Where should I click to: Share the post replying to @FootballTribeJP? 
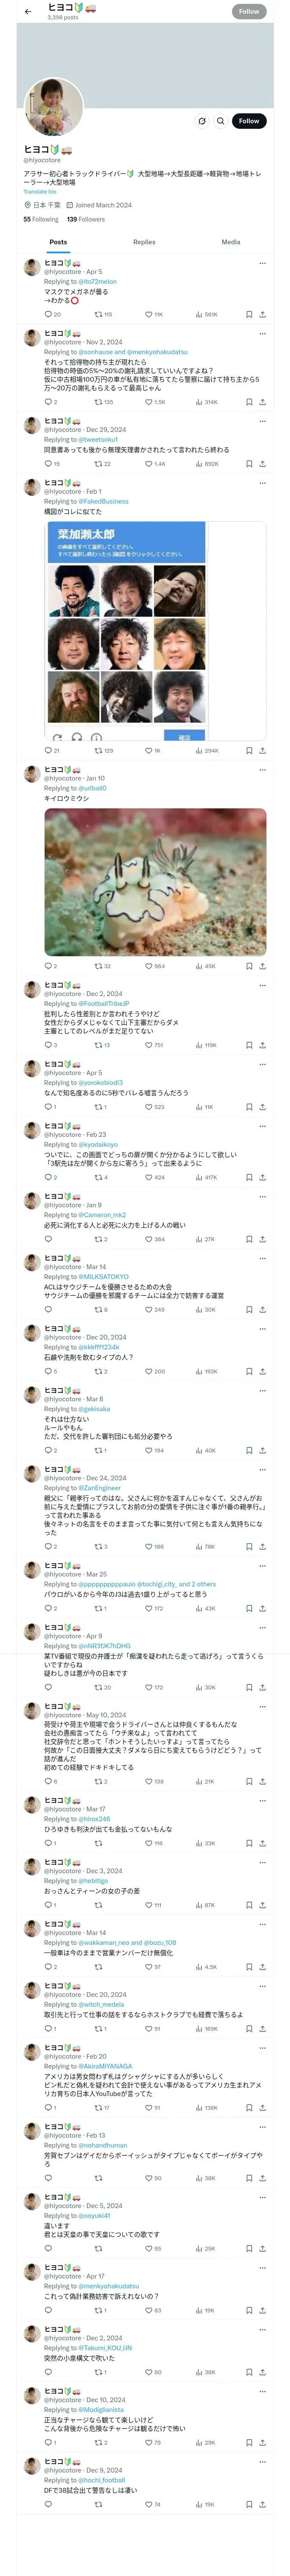(x=262, y=1045)
